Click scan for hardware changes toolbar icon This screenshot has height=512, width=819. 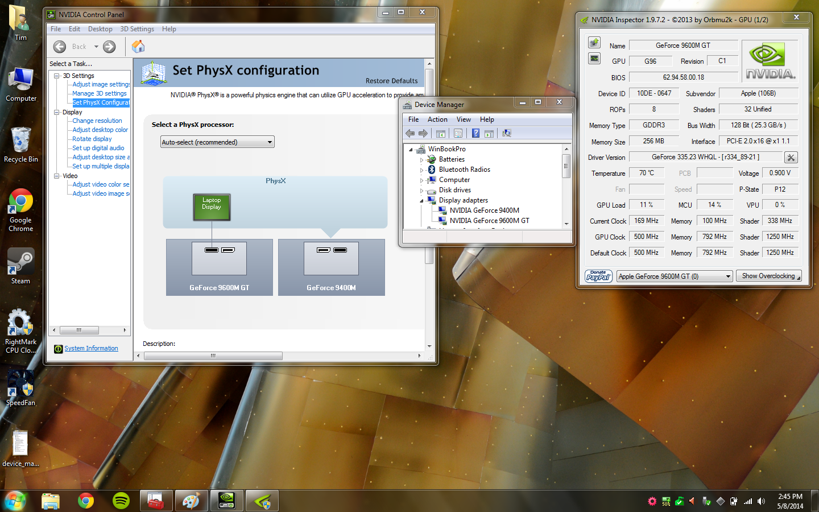click(506, 133)
